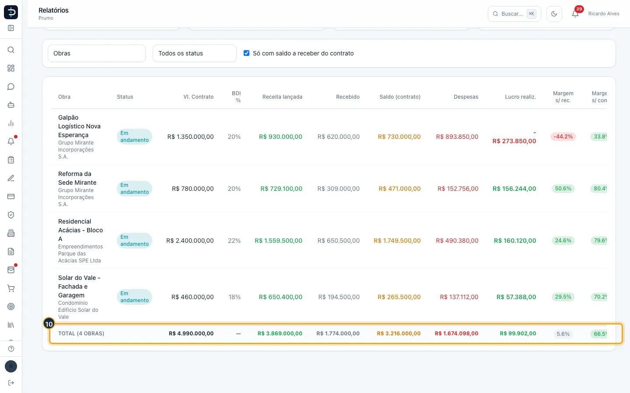Open the Obras report type dropdown
The height and width of the screenshot is (393, 630).
[97, 53]
